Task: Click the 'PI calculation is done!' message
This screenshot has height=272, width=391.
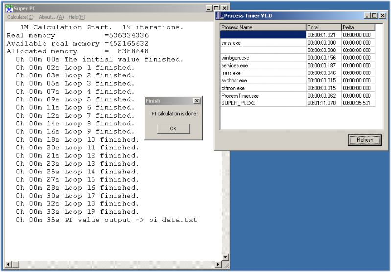Action: pos(175,114)
